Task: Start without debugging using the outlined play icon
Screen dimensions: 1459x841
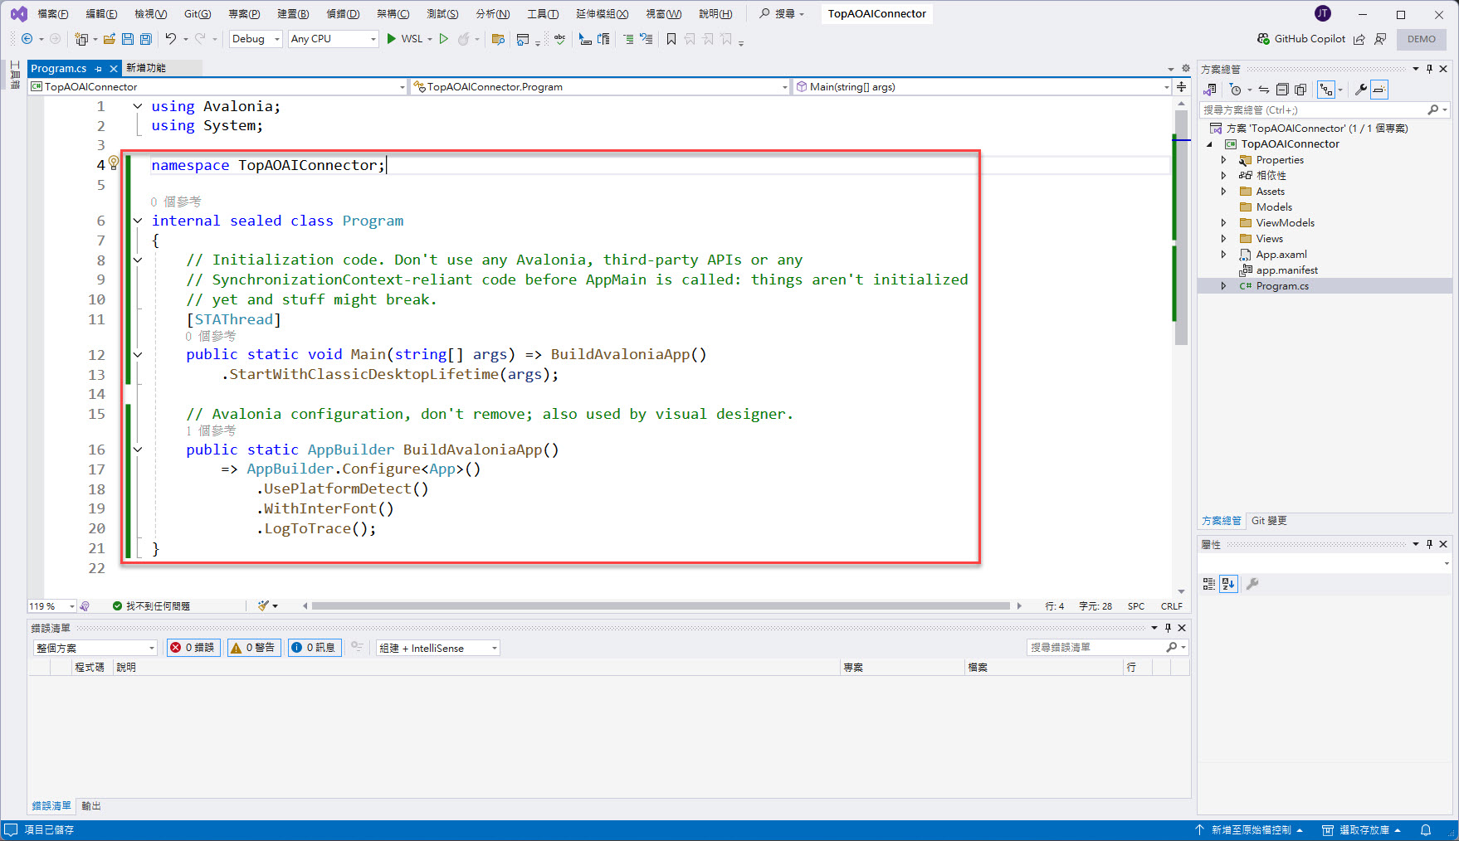Action: coord(444,39)
